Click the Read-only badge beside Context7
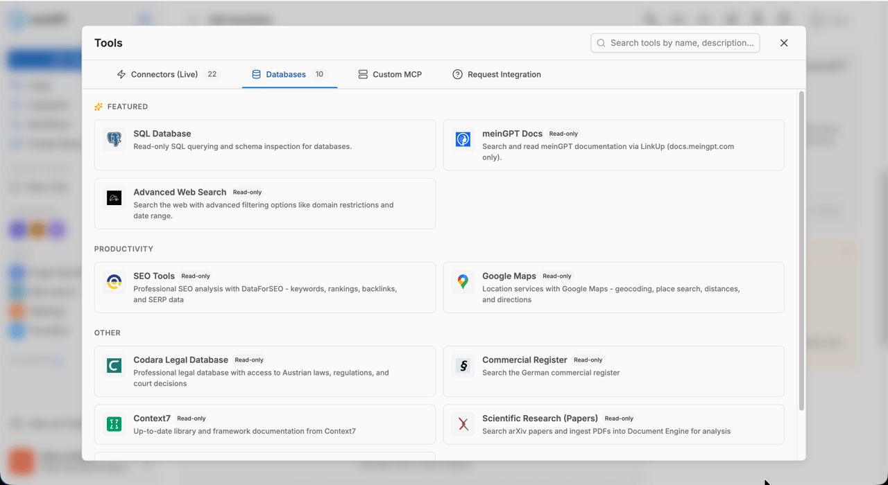Screen dimensions: 888x485 (191, 418)
